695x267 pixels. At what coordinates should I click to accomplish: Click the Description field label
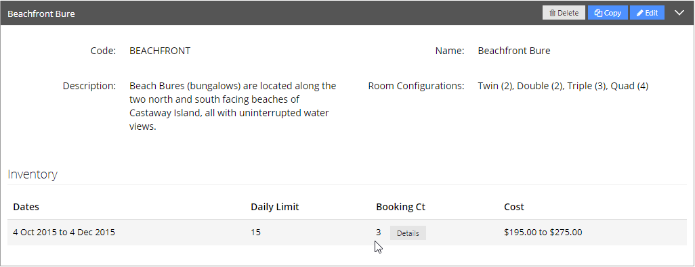tap(89, 86)
